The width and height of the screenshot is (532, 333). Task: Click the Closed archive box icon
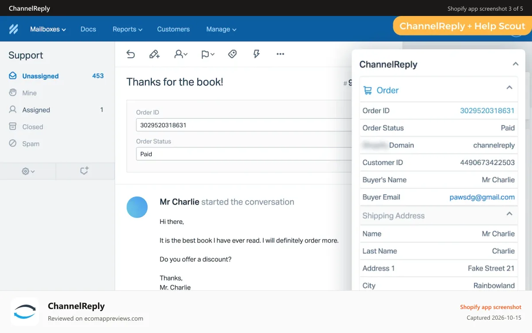pos(13,127)
